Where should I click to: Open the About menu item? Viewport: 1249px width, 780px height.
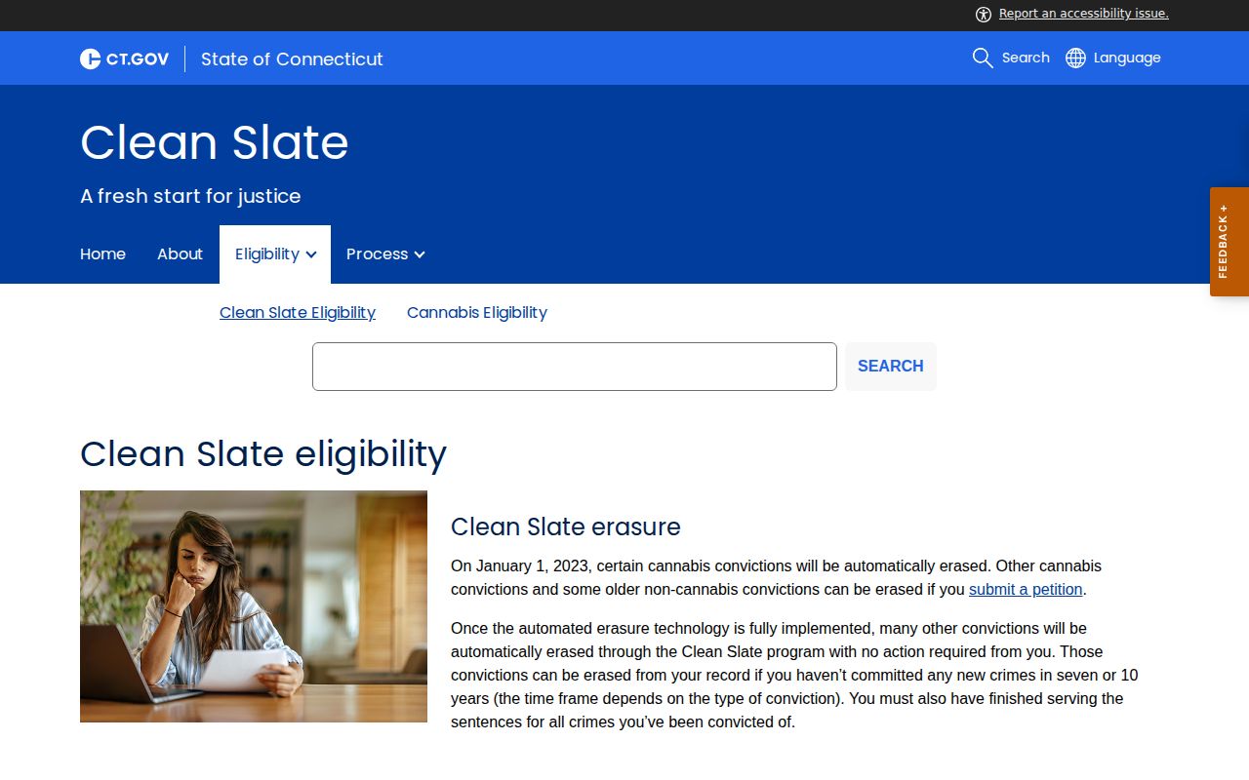click(180, 253)
